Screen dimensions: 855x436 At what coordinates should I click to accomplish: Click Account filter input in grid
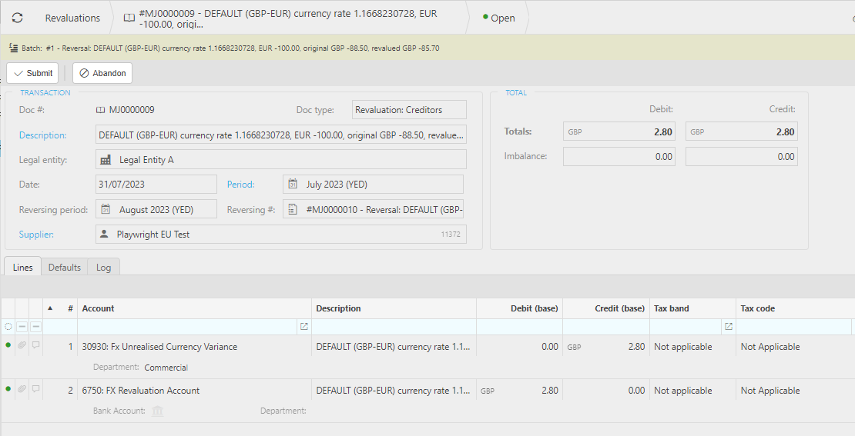pyautogui.click(x=189, y=327)
